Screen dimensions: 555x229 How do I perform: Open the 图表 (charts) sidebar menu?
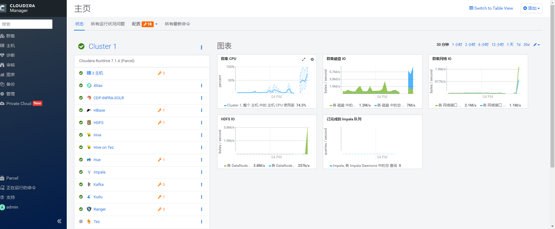(x=8, y=75)
